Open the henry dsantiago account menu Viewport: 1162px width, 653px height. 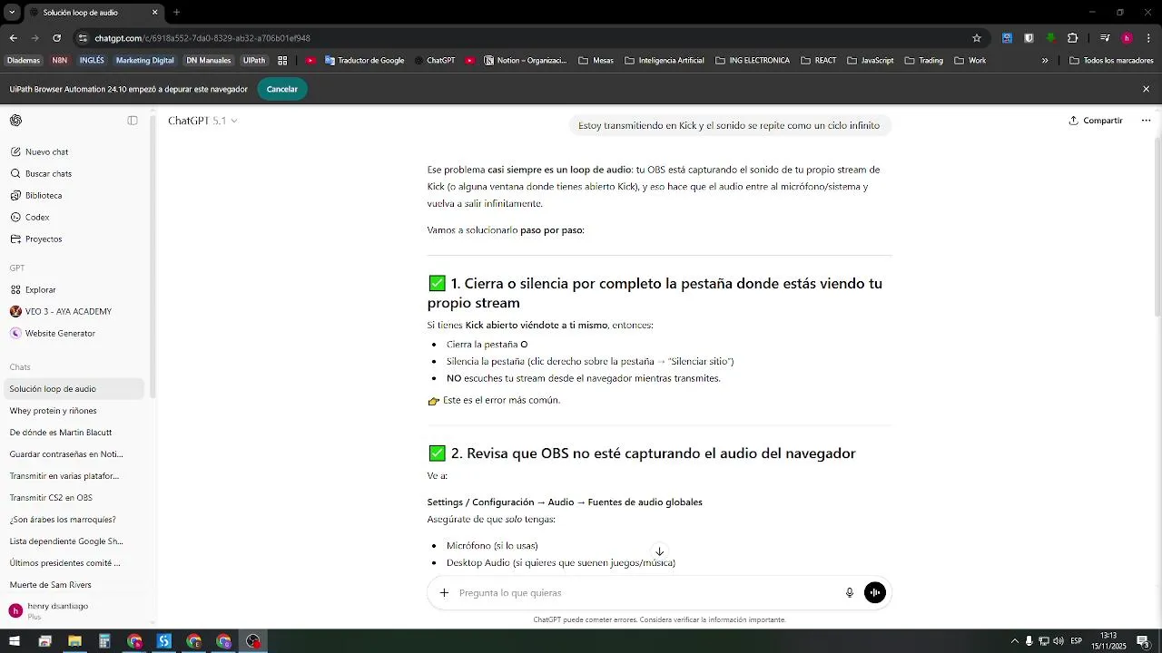point(73,610)
